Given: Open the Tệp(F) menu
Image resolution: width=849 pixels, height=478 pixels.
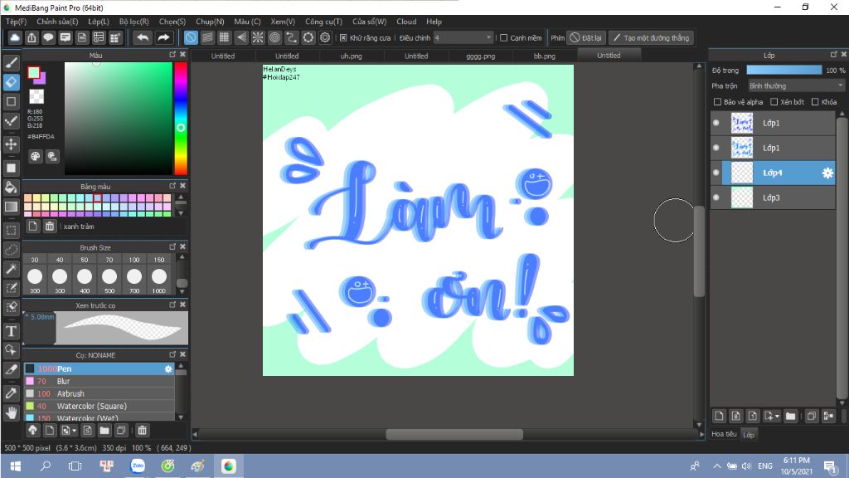Looking at the screenshot, I should 17,22.
